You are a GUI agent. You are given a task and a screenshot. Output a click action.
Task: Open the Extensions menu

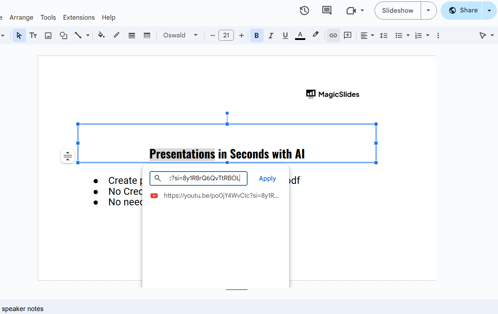click(x=79, y=17)
